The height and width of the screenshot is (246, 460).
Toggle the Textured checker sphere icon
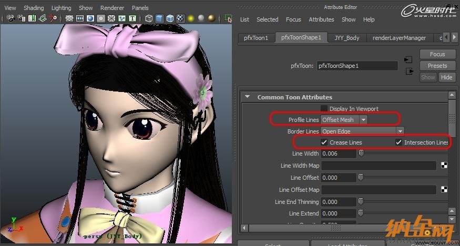[x=180, y=19]
